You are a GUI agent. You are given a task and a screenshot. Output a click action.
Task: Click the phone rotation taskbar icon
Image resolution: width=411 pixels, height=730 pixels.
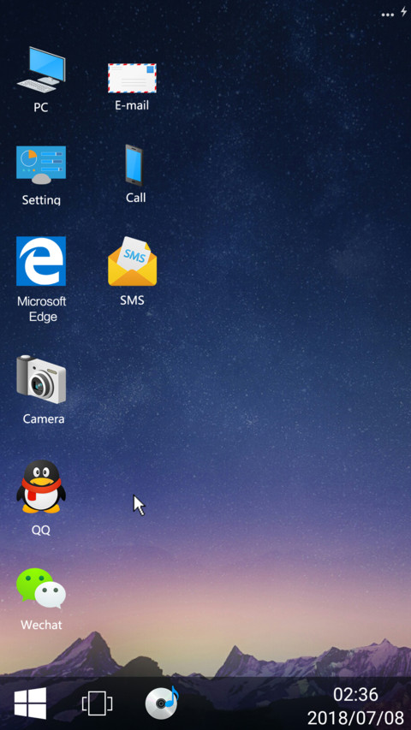97,703
